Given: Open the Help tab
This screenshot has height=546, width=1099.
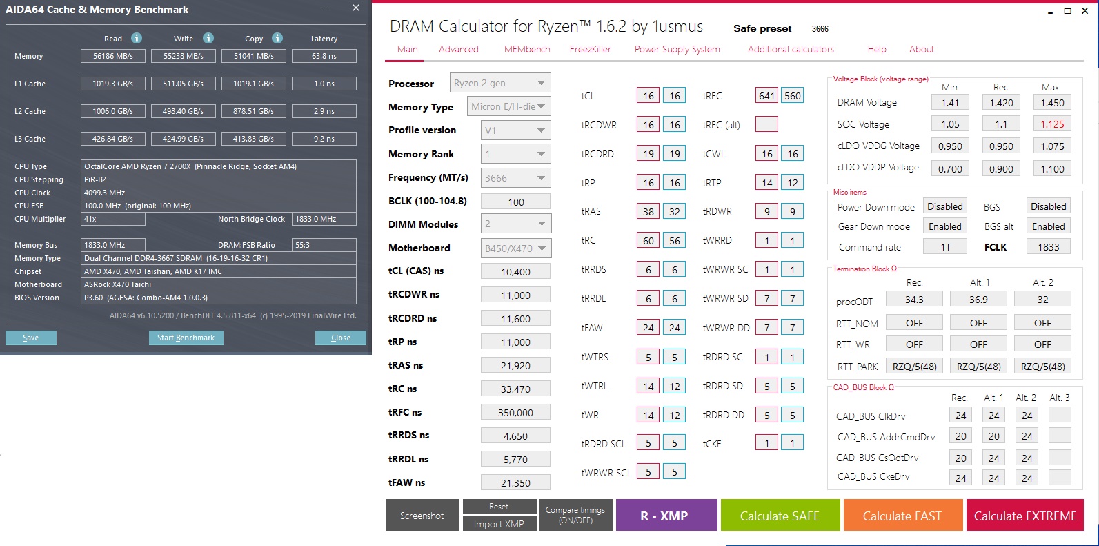Looking at the screenshot, I should tap(877, 49).
